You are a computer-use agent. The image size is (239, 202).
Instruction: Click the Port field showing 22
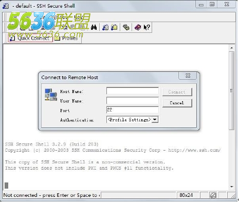tap(133, 110)
